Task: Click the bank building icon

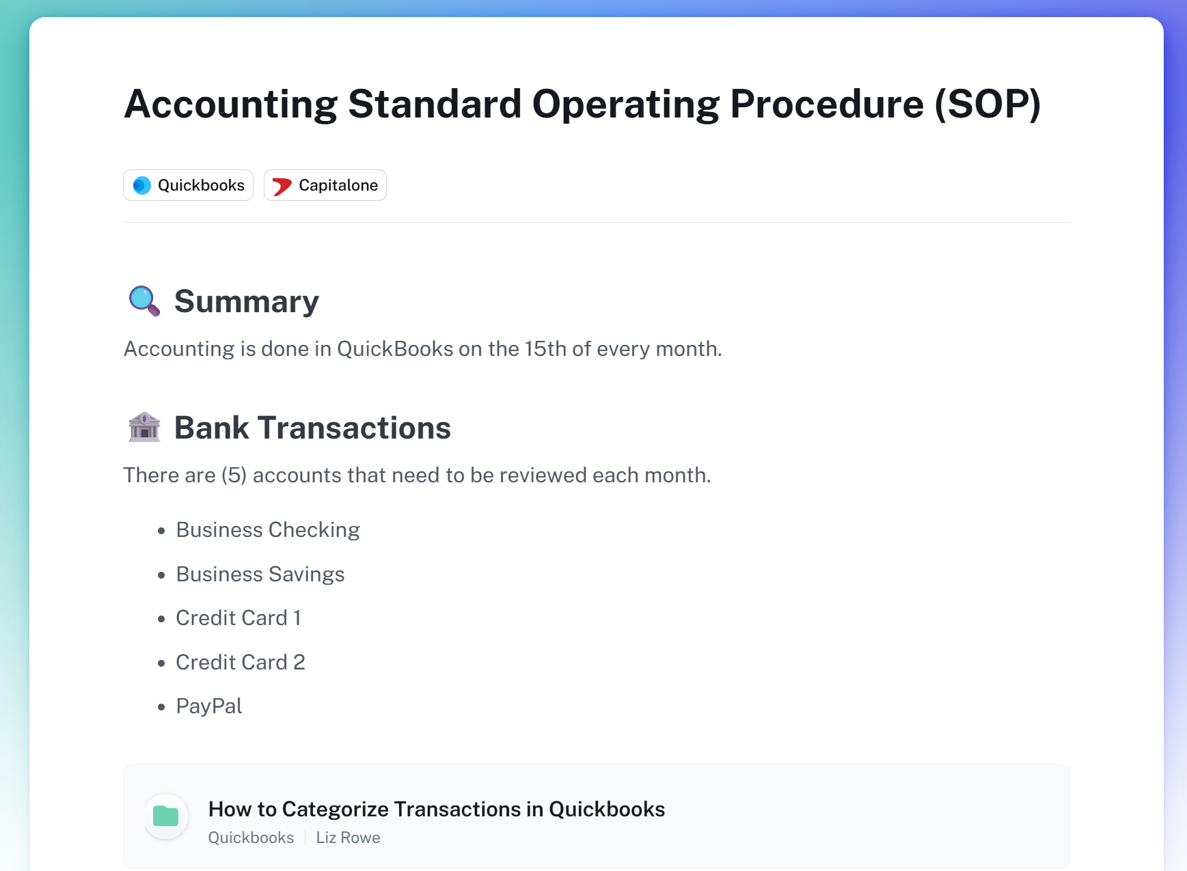Action: (144, 428)
